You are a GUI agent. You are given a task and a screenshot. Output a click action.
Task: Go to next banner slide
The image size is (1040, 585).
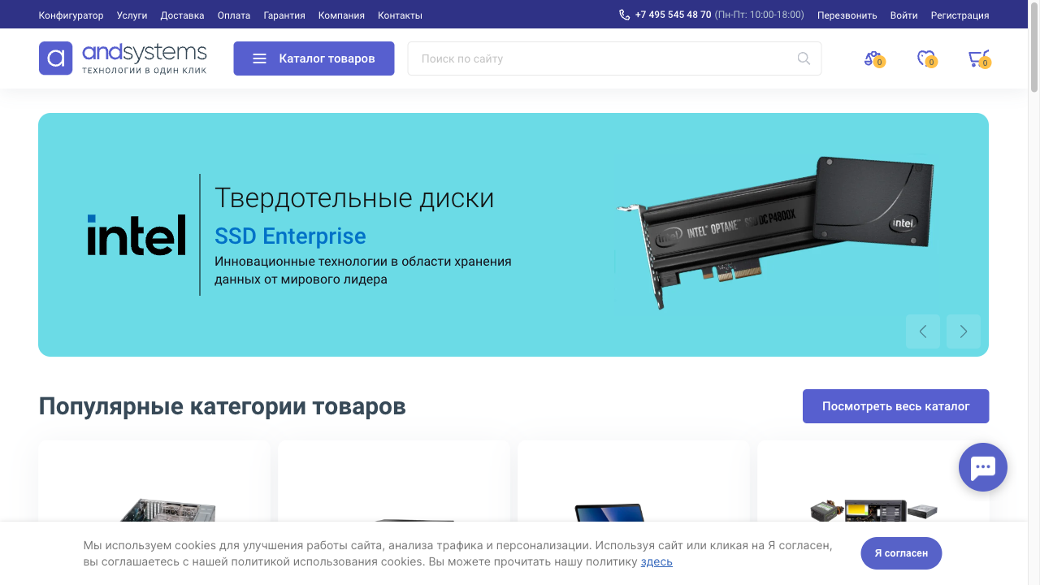point(964,331)
